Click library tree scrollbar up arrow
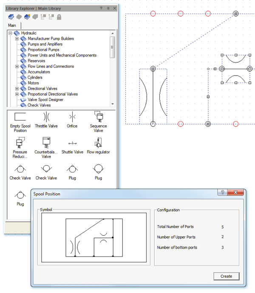The width and height of the screenshot is (255, 293). [x=113, y=34]
